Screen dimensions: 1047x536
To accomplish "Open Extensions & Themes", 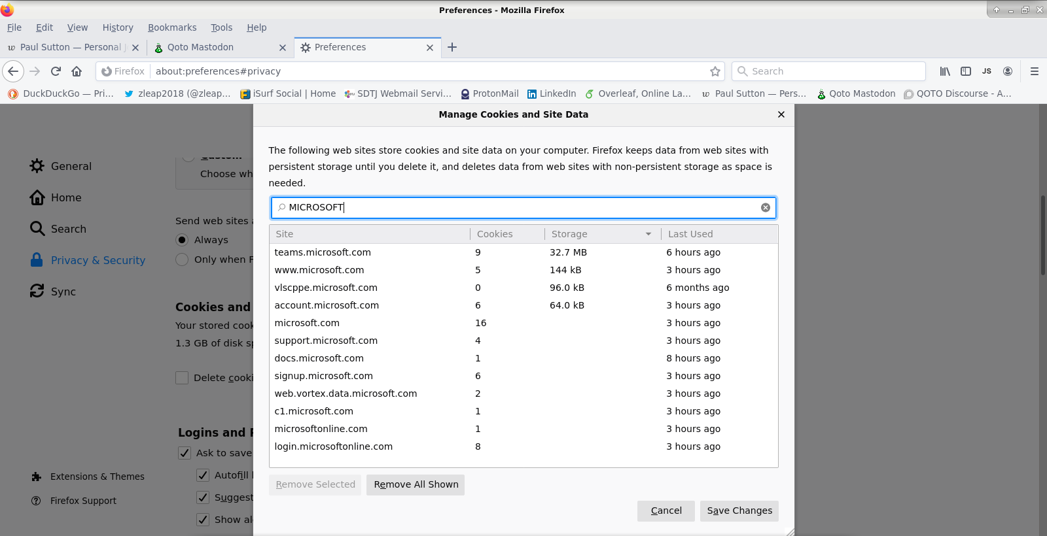I will pyautogui.click(x=88, y=477).
